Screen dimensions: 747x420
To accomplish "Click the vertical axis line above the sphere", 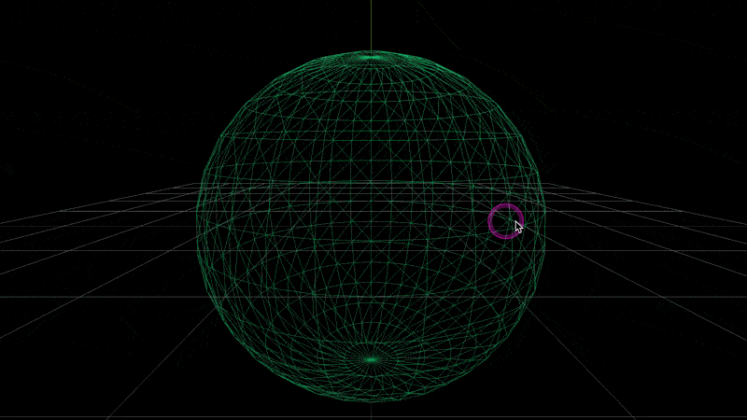I will [372, 23].
